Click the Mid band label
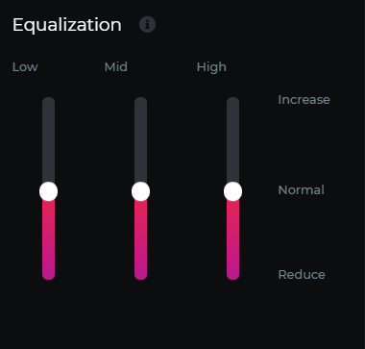 (116, 67)
